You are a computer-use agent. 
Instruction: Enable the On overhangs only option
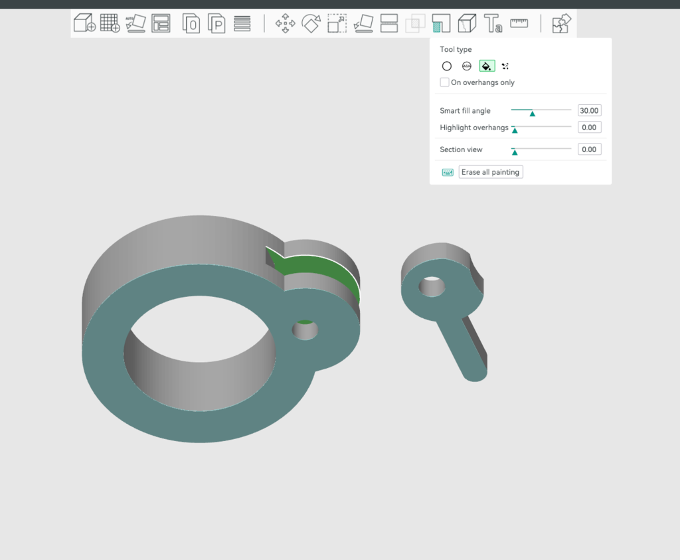444,82
